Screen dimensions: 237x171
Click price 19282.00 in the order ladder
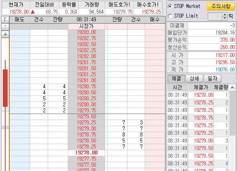(x=86, y=57)
